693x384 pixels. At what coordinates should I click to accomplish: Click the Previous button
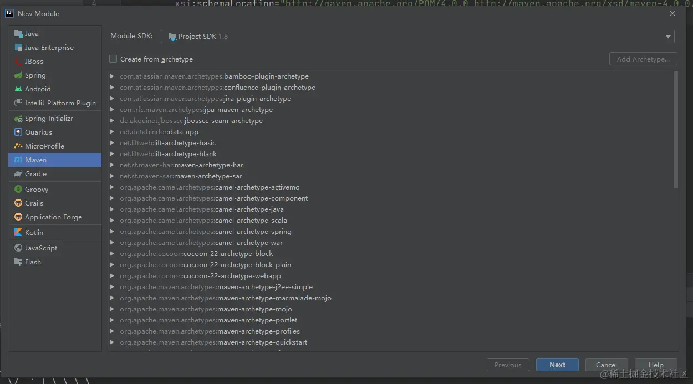pyautogui.click(x=508, y=365)
